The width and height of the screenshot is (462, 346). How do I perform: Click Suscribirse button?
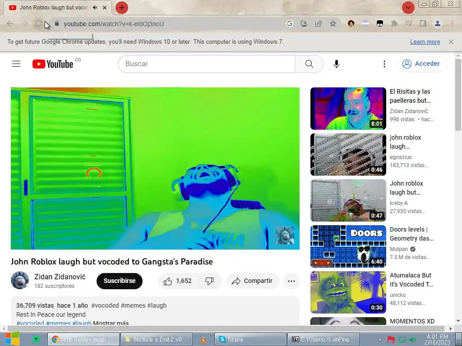point(119,281)
